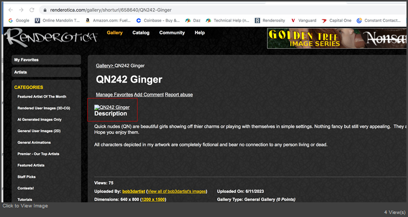Open the Vanguard bookmark
The image size is (408, 217).
click(x=303, y=20)
